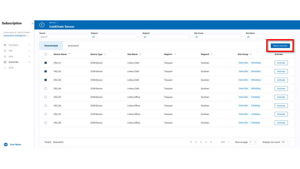Sort by Device Name column arrow
Screen dimensions: 300x169
pos(69,54)
